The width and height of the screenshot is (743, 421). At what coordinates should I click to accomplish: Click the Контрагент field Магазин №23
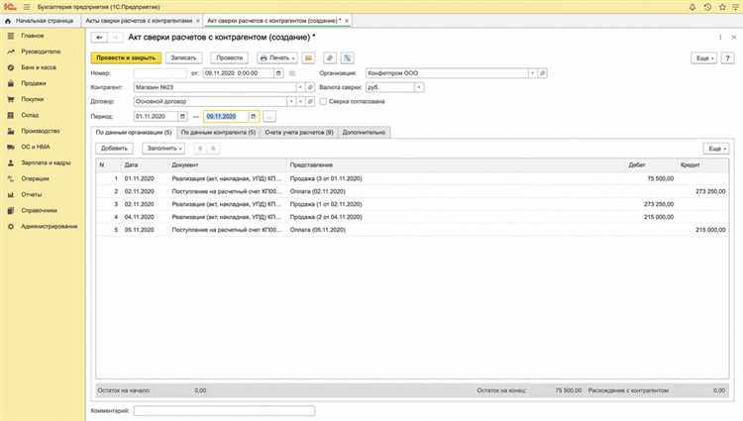click(215, 87)
